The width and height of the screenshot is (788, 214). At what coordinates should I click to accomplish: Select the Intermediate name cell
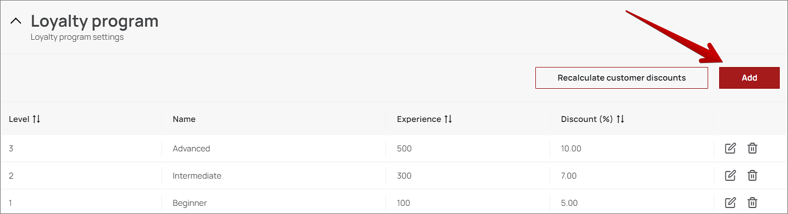click(197, 176)
